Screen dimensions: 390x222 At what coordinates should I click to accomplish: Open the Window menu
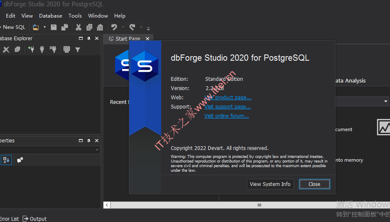[x=98, y=16]
